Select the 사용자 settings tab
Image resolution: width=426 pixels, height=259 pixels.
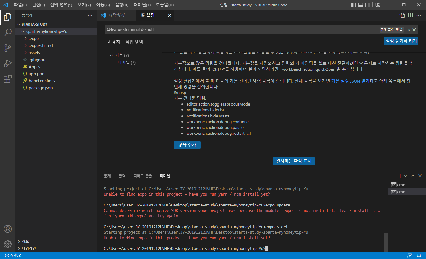click(x=114, y=42)
